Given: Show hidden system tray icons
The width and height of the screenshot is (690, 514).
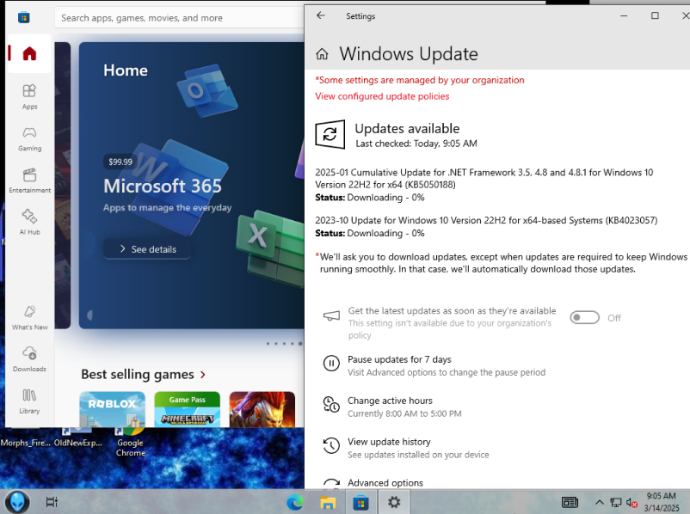Looking at the screenshot, I should tap(600, 502).
